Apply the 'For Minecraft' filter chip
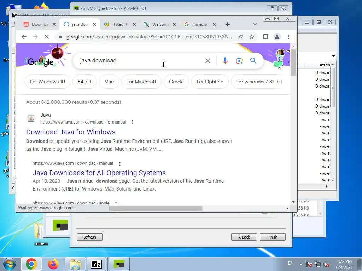This screenshot has width=362, height=271. [x=141, y=82]
